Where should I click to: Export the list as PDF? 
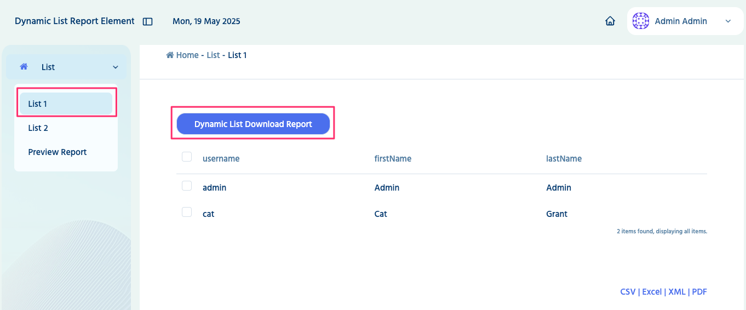tap(699, 292)
